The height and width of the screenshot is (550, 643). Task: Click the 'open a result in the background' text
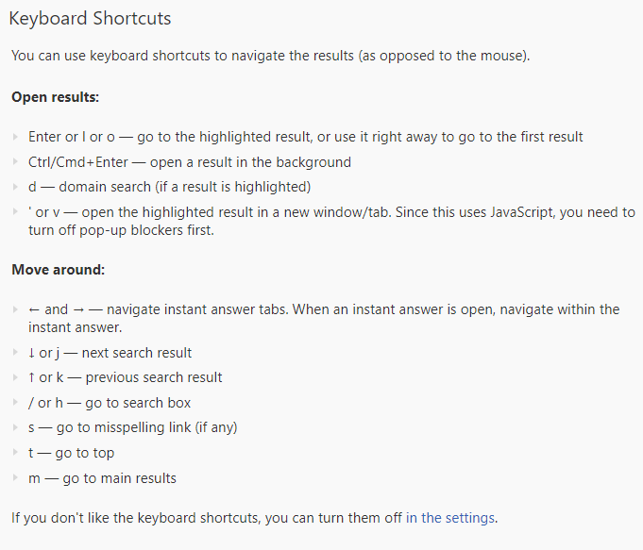tap(250, 162)
